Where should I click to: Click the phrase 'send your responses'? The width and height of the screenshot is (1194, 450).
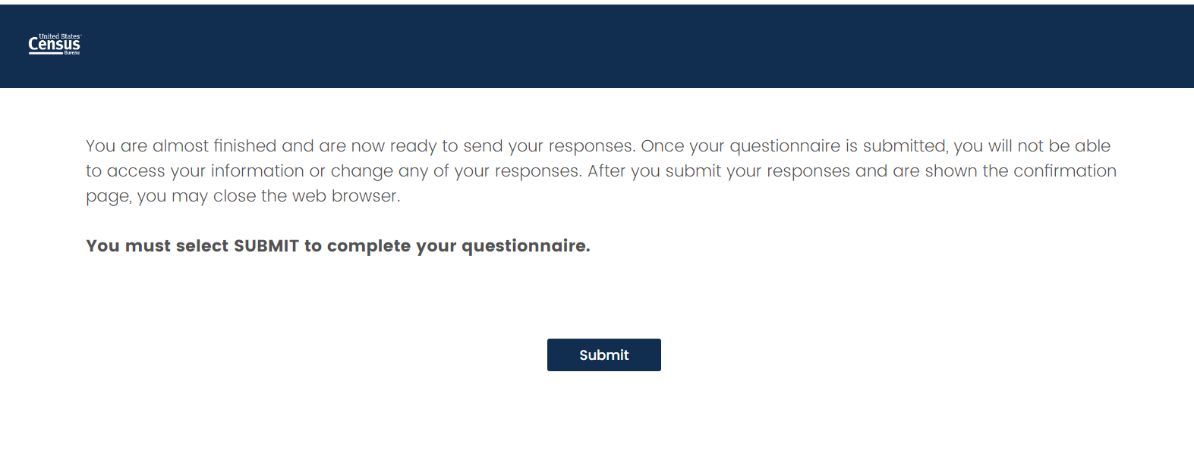pyautogui.click(x=548, y=146)
